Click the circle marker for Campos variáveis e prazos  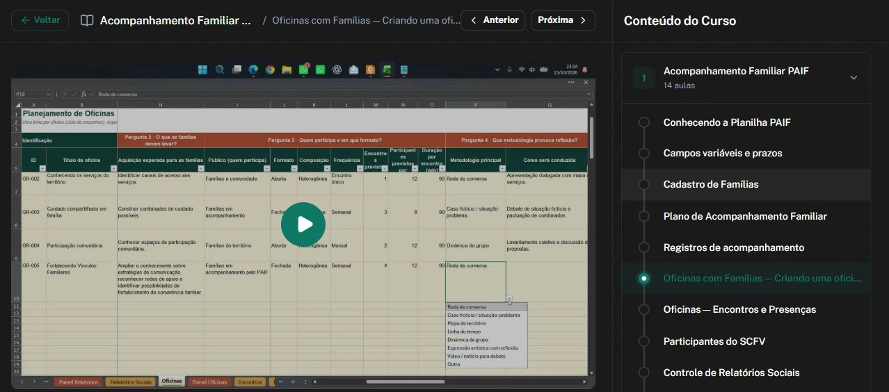click(x=644, y=153)
